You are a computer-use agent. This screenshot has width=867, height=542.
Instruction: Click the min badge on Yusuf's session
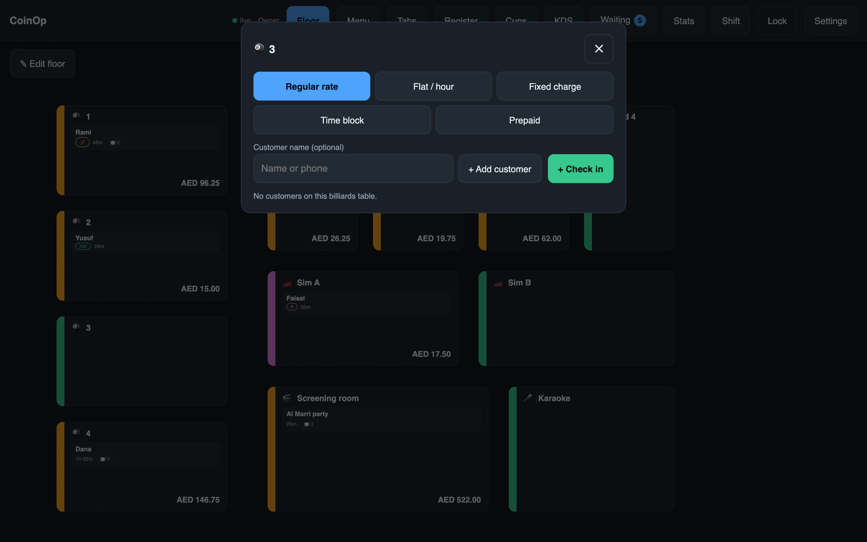coord(83,246)
